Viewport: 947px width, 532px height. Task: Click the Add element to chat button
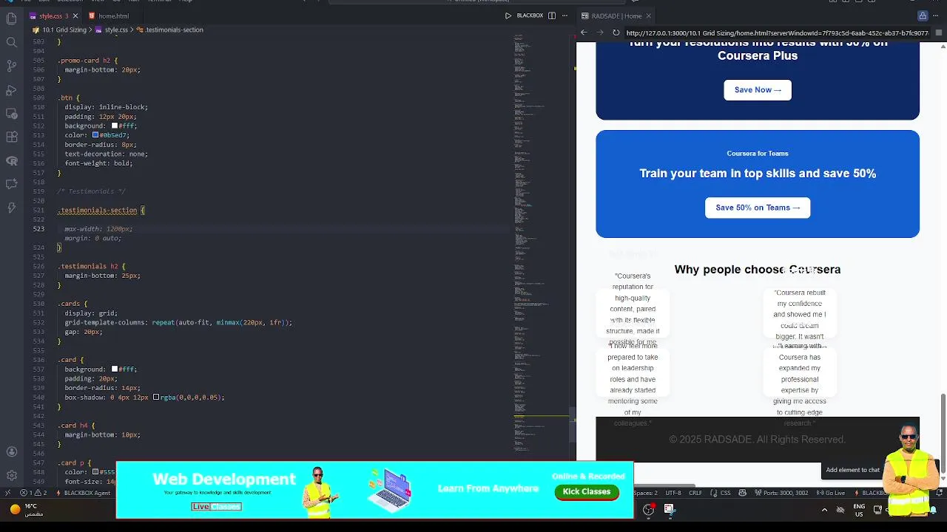(x=852, y=470)
